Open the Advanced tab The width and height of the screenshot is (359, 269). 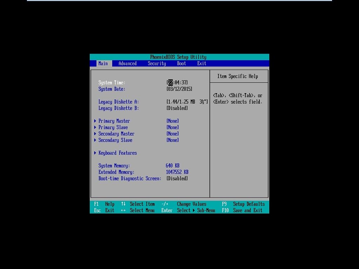tap(128, 64)
